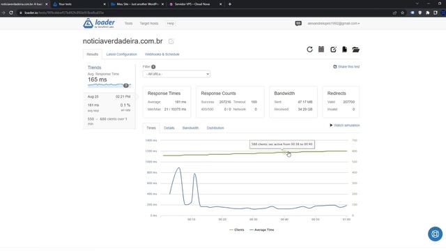This screenshot has height=251, width=446.
Task: Click the Help navigation button
Action: (x=170, y=23)
